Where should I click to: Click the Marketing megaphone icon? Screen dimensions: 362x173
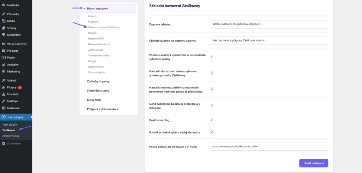(4, 71)
